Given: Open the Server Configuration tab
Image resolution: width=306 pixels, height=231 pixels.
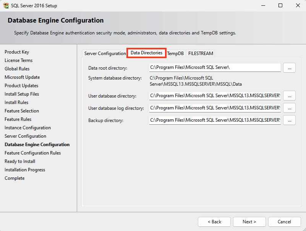Looking at the screenshot, I should (105, 54).
